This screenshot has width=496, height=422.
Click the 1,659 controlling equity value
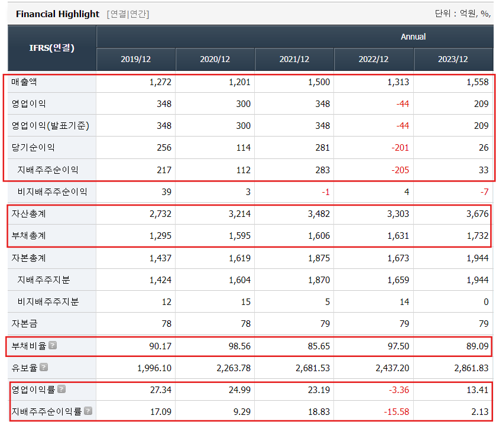point(398,280)
